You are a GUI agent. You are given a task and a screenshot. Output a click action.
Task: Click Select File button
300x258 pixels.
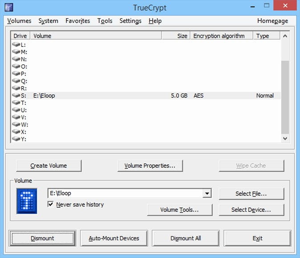point(251,194)
